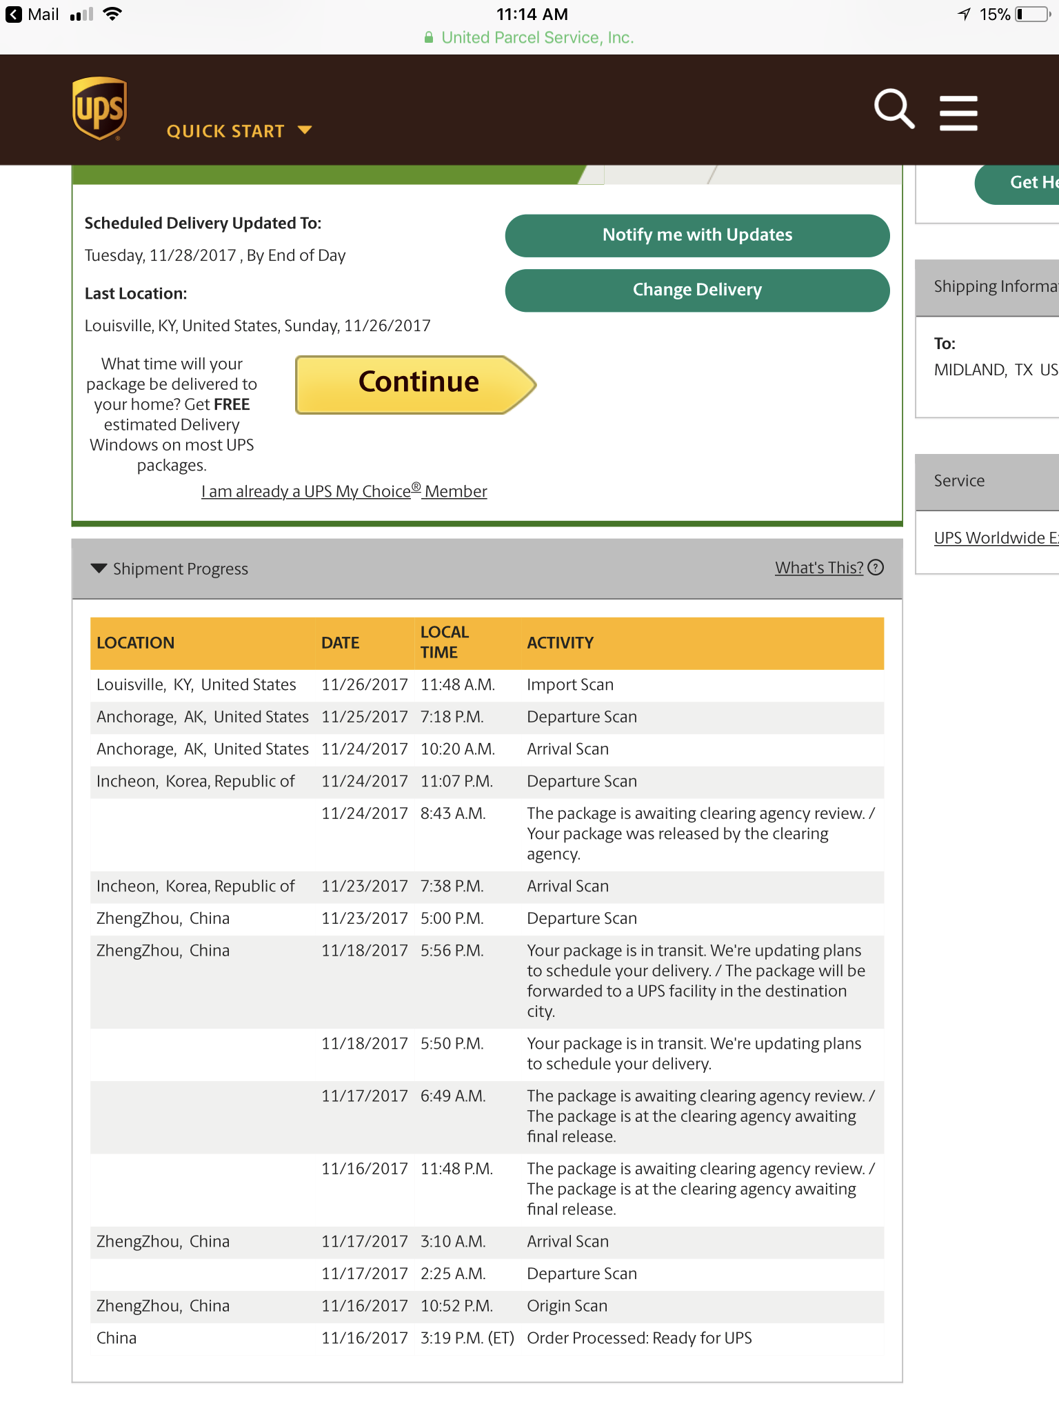
Task: Select the Origin Scan activity
Action: pos(567,1306)
